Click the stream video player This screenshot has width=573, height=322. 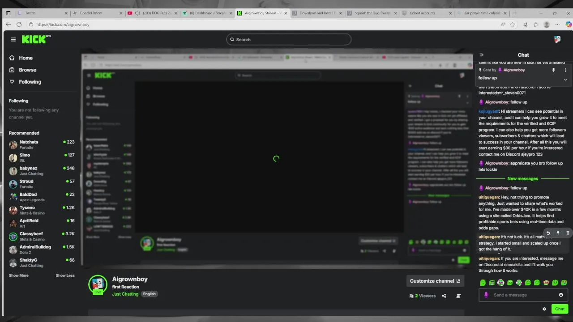pos(276,159)
